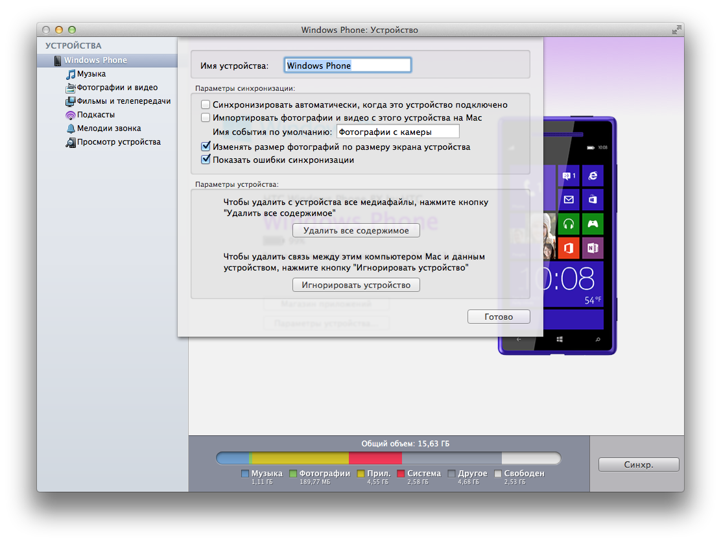Toggle full screen with window corner arrows

676,30
